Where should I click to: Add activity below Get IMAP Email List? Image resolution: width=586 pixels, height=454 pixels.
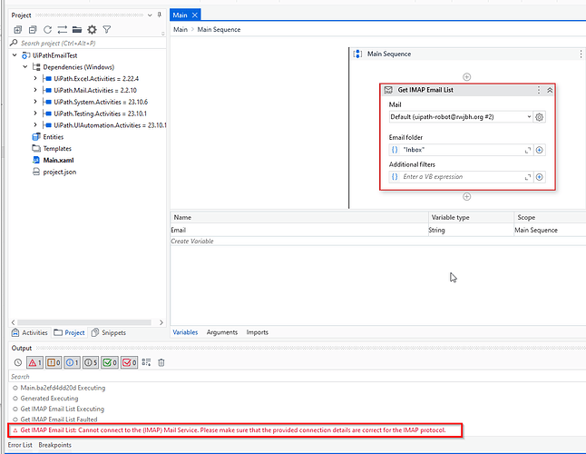click(467, 197)
